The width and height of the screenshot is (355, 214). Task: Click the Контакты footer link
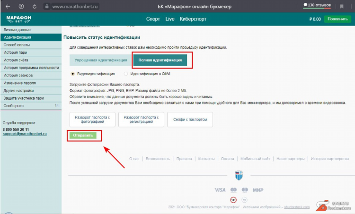click(x=206, y=159)
